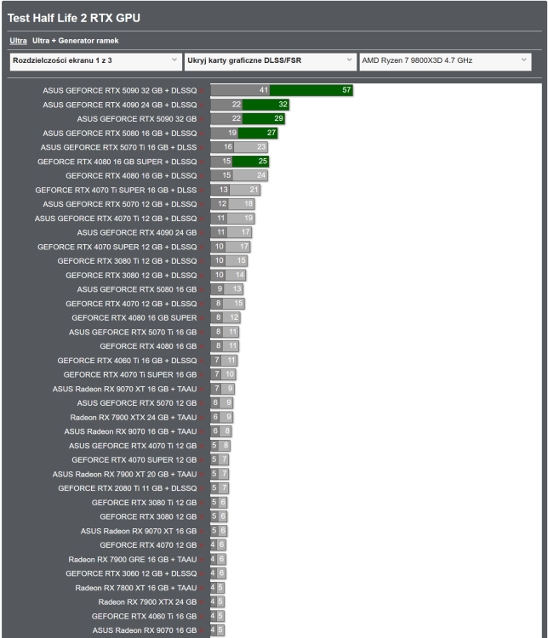
Task: Remove GEFORCE RTX 4060 Ti 16 GB + DLSSQ via red X
Action: (202, 362)
